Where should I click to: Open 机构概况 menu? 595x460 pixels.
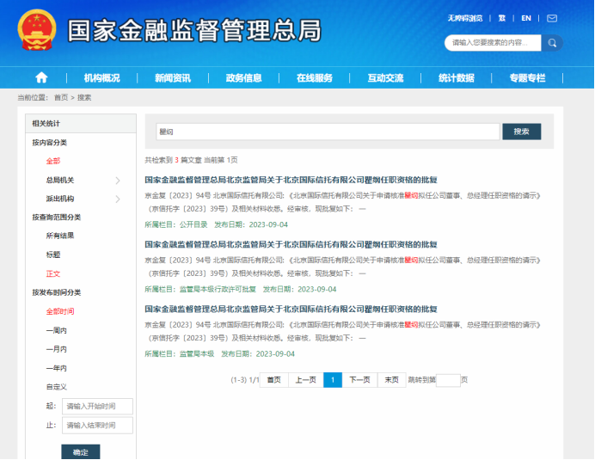(x=101, y=78)
